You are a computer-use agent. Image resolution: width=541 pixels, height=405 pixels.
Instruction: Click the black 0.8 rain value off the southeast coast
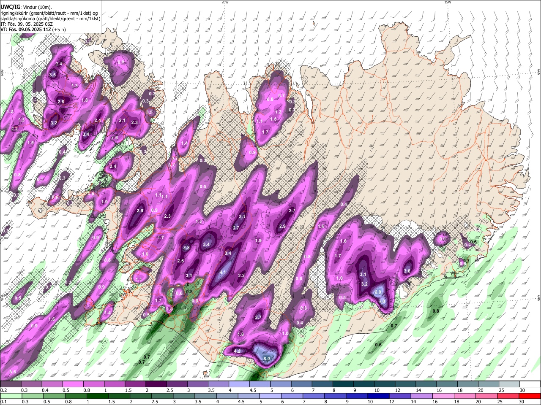pos(436,311)
